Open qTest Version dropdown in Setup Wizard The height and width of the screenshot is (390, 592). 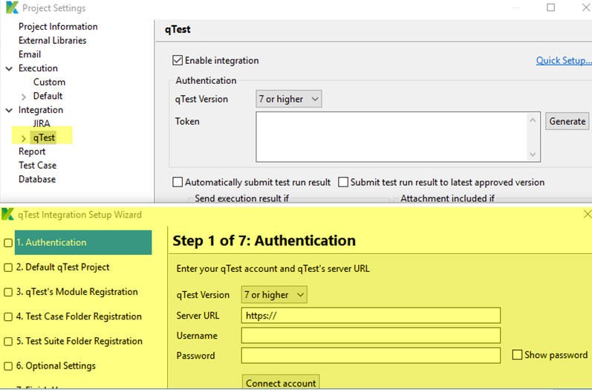274,295
